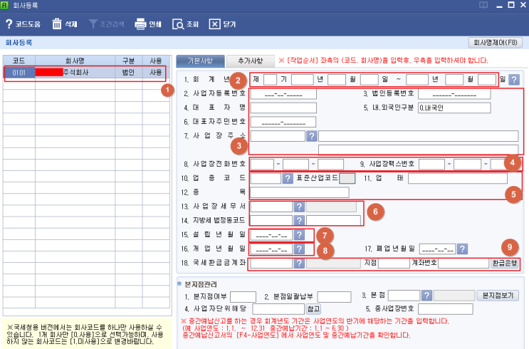The image size is (529, 349).
Task: Open the 개업년월일 date picker icon
Action: pyautogui.click(x=299, y=249)
